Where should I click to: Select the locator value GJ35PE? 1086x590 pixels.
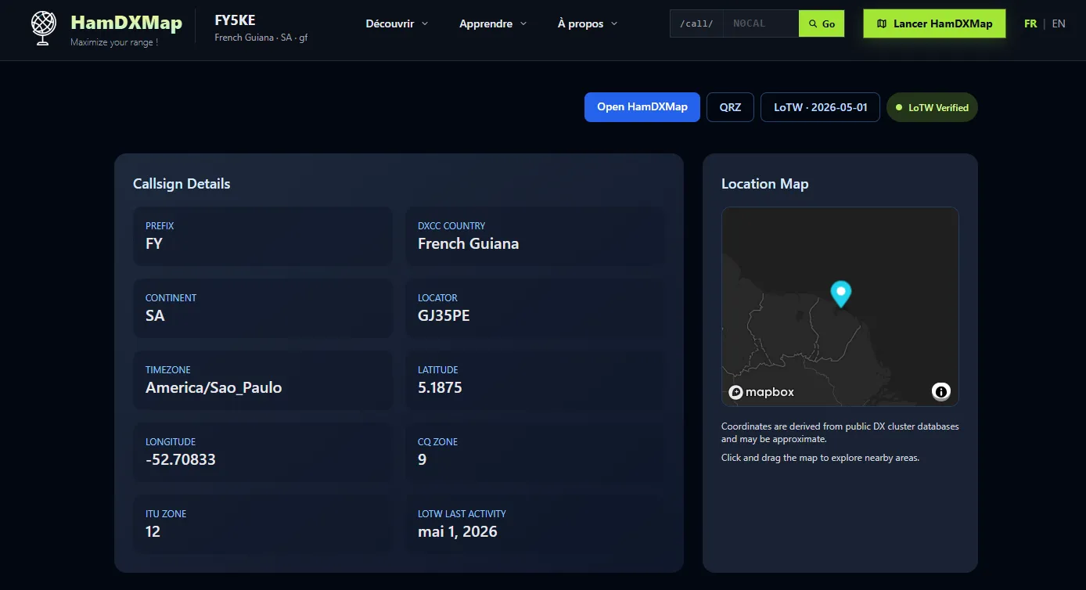(444, 315)
